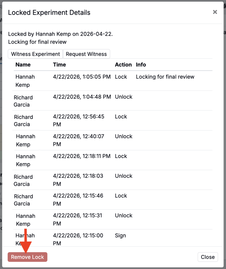The width and height of the screenshot is (226, 269).
Task: Click the Locked by Hannah Kemp summary text
Action: pos(61,34)
